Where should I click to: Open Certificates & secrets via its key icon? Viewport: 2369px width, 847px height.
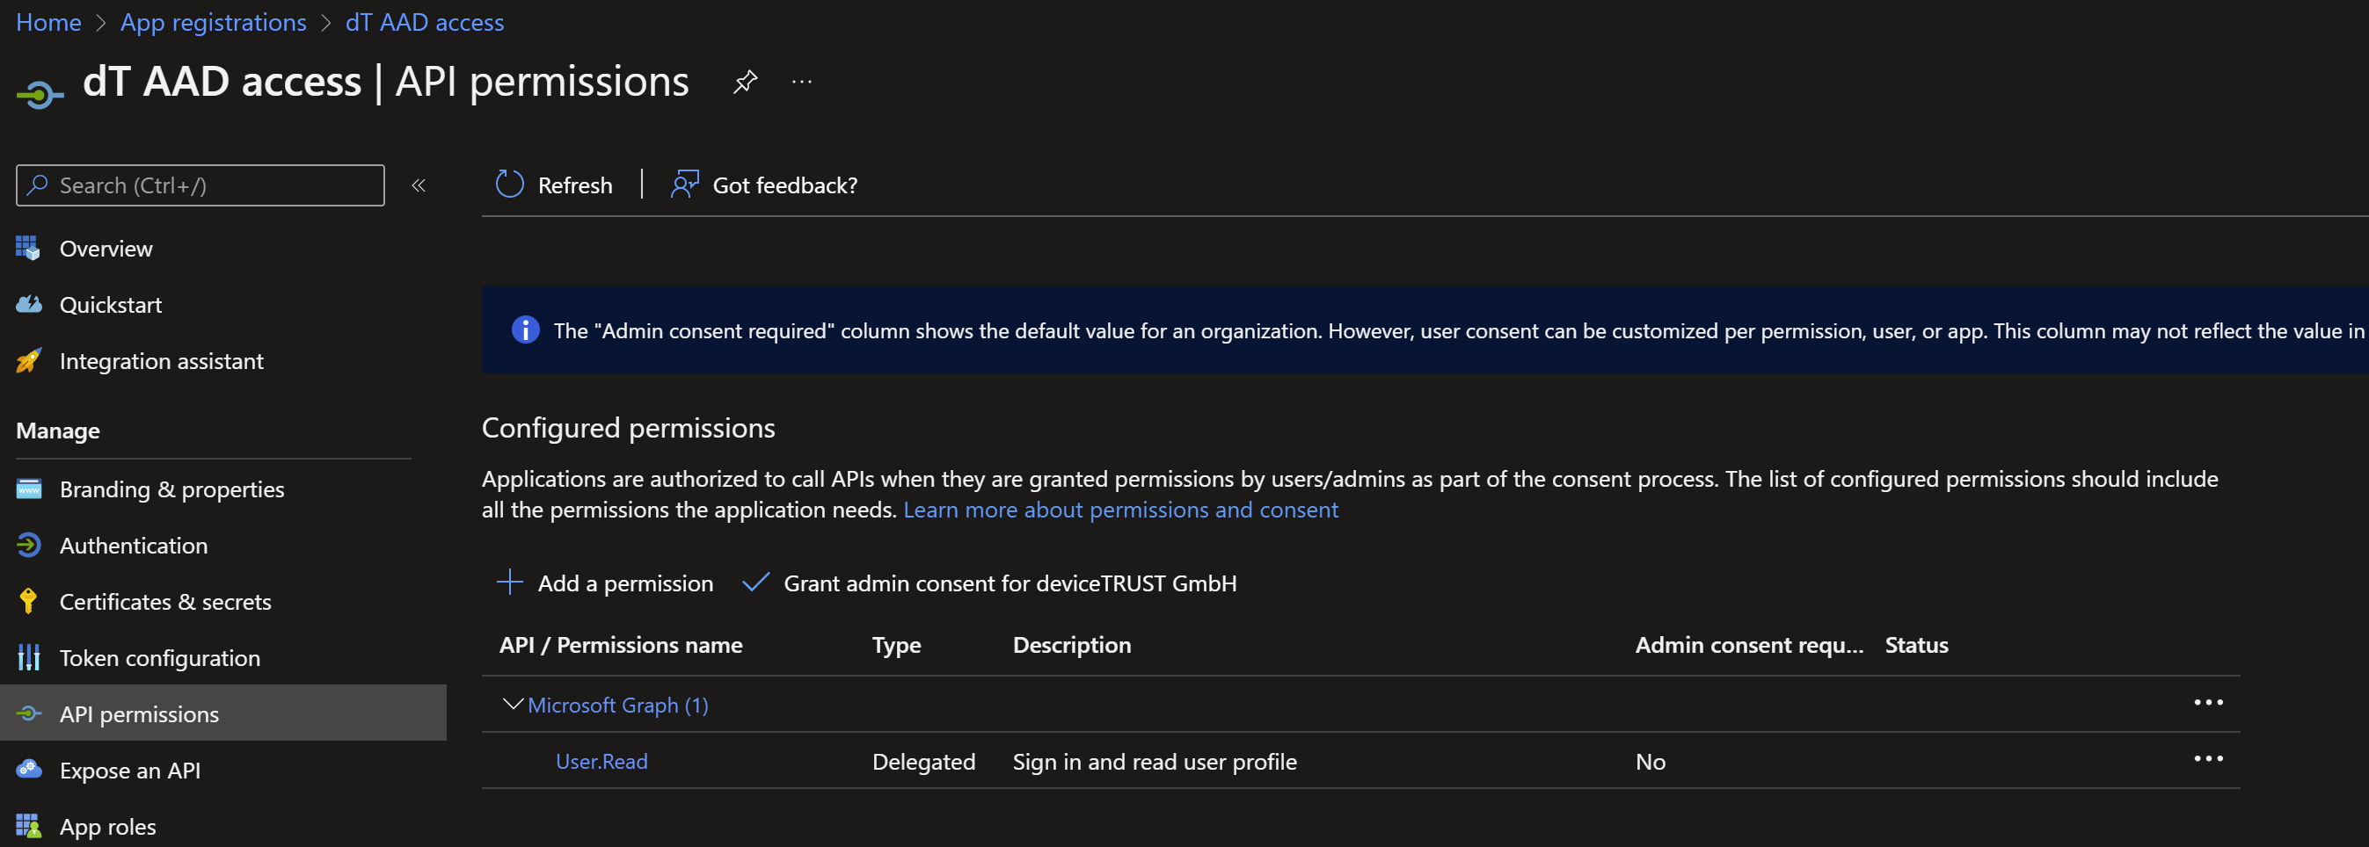[x=28, y=602]
